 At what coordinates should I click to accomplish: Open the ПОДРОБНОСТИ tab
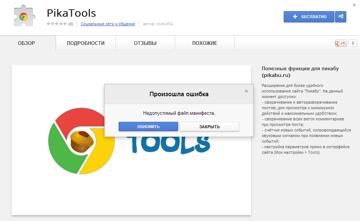(86, 43)
